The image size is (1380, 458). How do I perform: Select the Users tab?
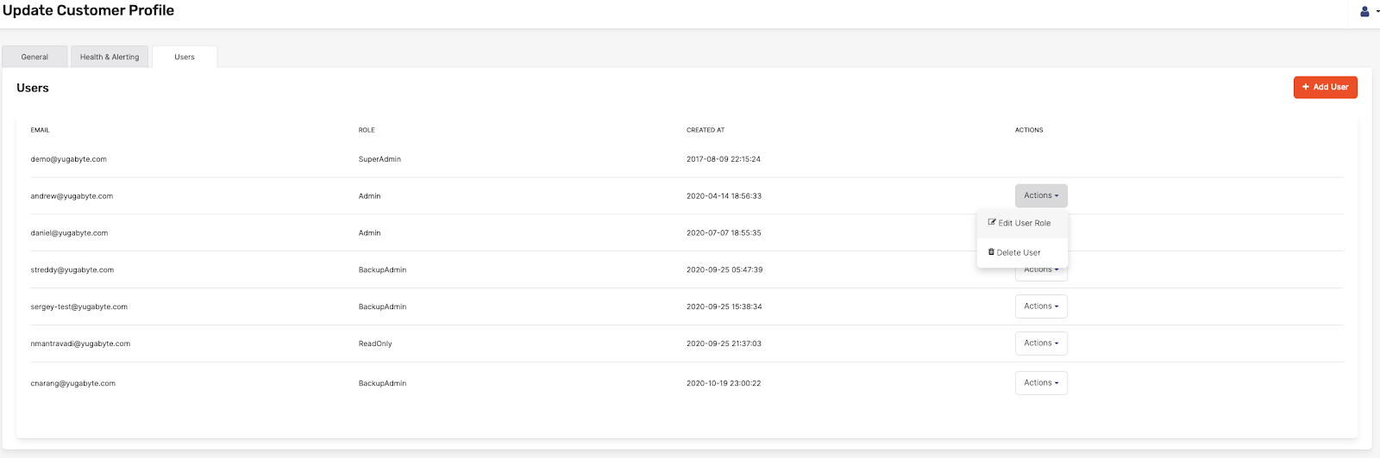click(185, 57)
